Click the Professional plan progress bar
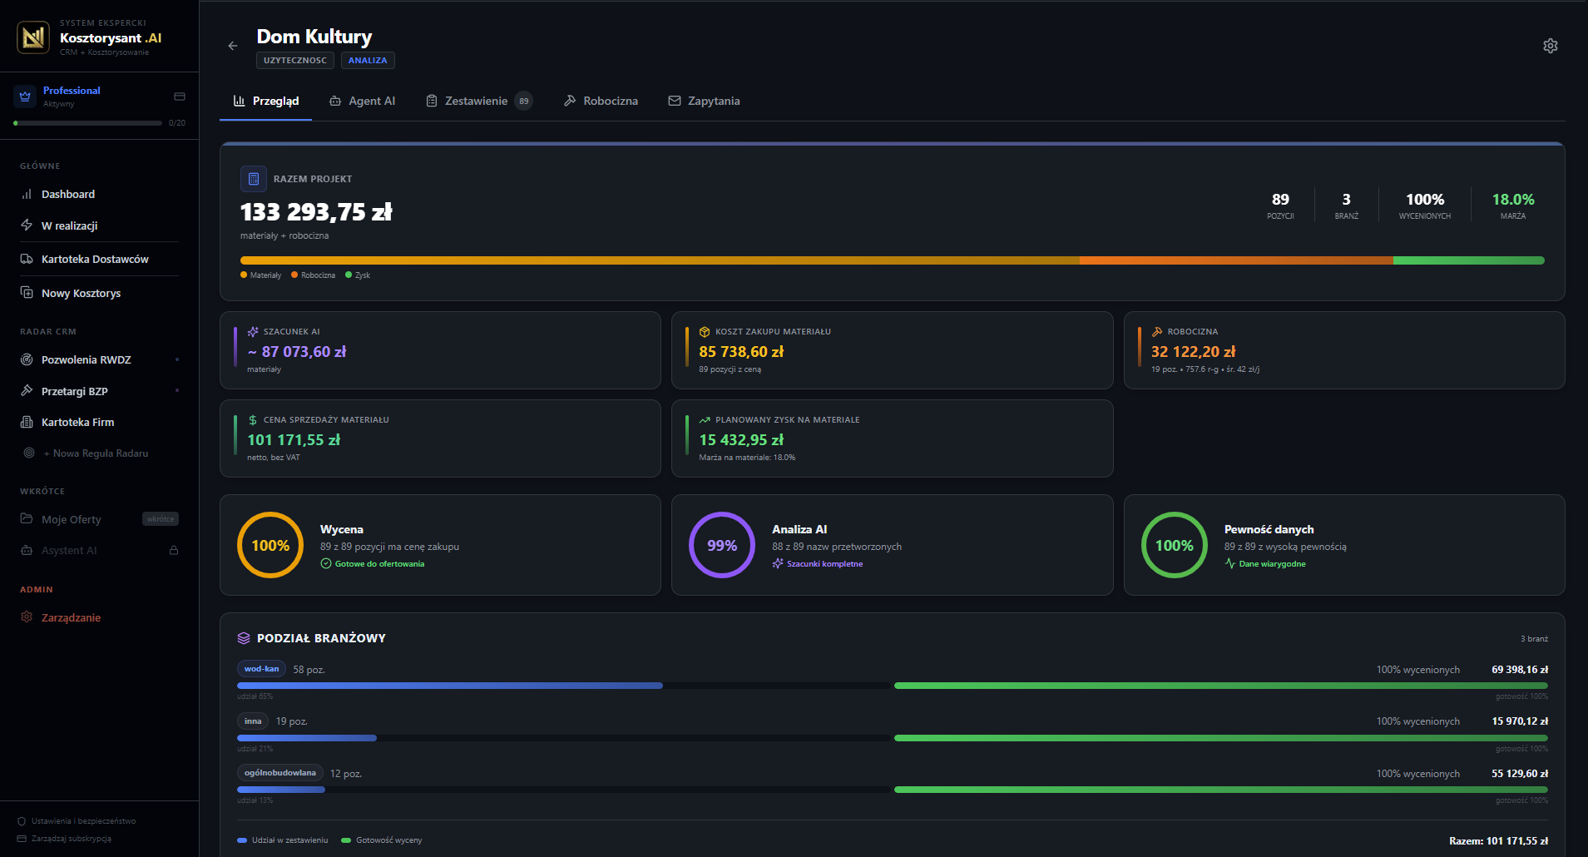Screen dimensions: 1588x857 87,122
